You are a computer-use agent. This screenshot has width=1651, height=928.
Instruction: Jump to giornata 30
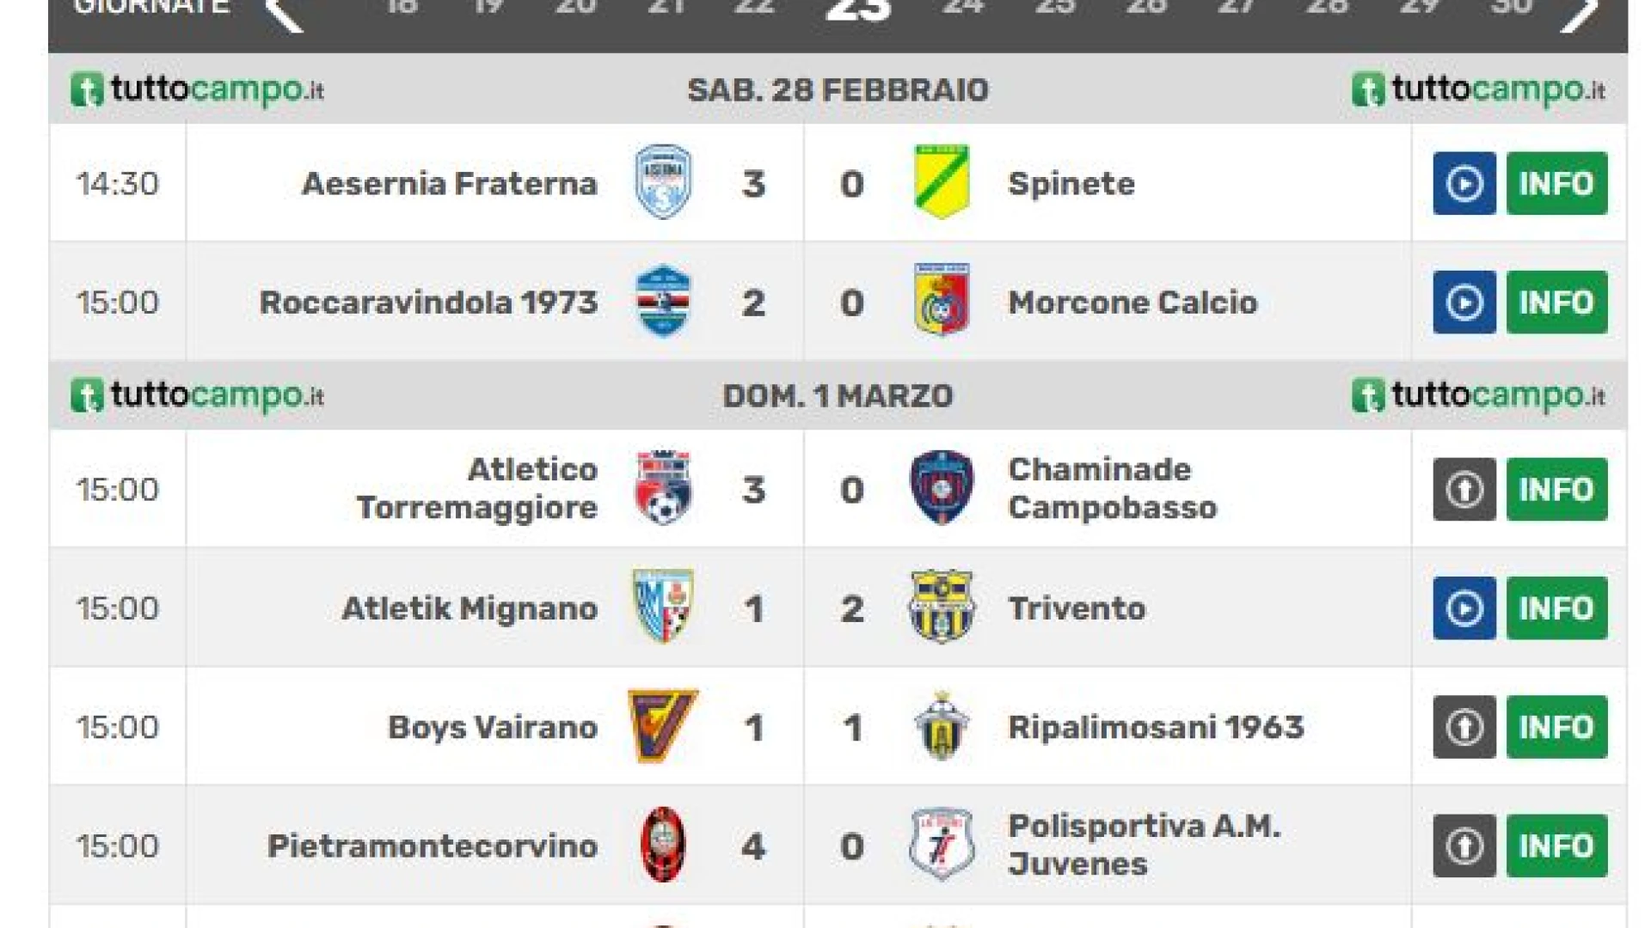1511,9
